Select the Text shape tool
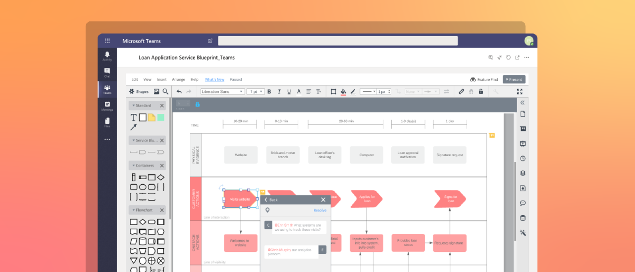 pyautogui.click(x=134, y=117)
